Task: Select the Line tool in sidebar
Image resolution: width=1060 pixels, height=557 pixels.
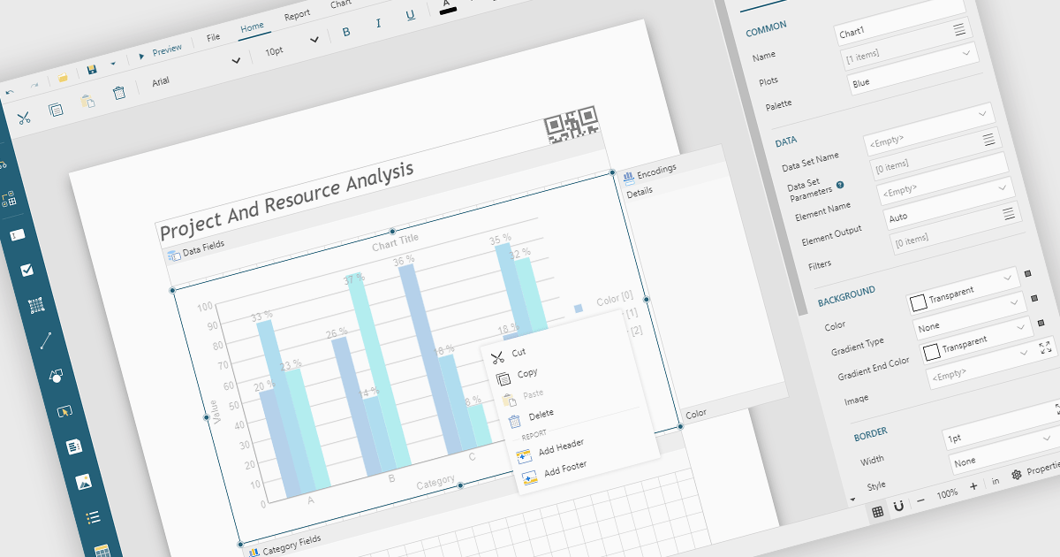Action: coord(46,340)
